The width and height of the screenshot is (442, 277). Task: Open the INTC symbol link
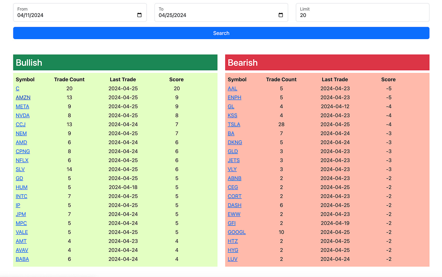coord(22,196)
